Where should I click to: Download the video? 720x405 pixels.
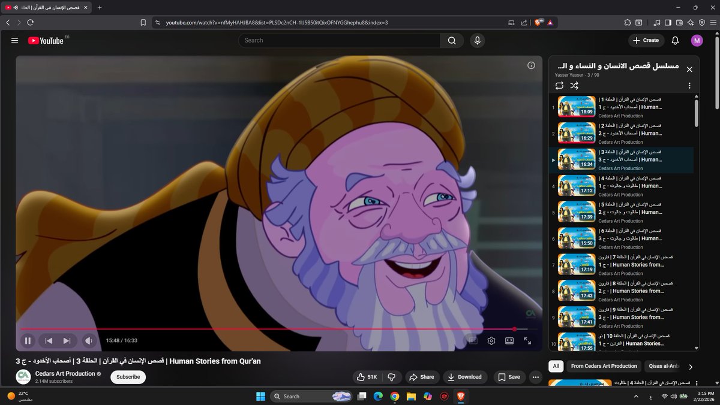[x=465, y=377]
